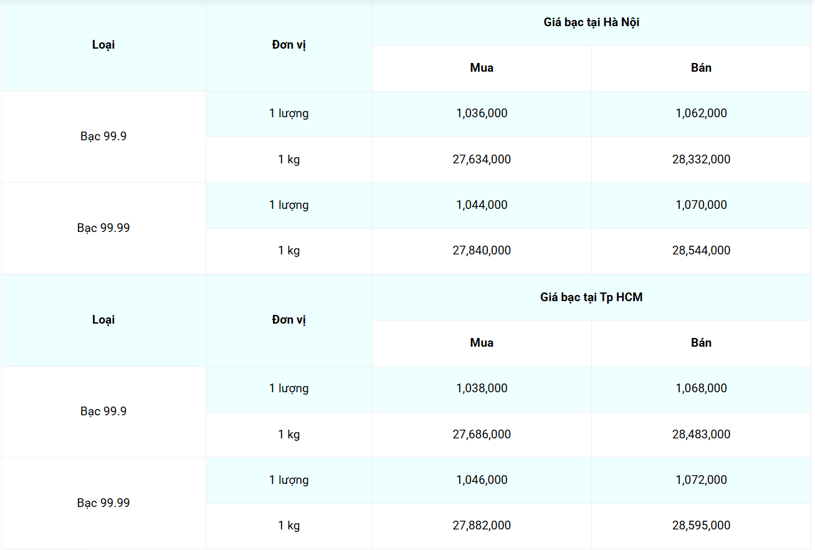Viewport: 815px width, 550px height.
Task: Click the 'Giá bạc tại Hà Nội' header
Action: tap(591, 22)
